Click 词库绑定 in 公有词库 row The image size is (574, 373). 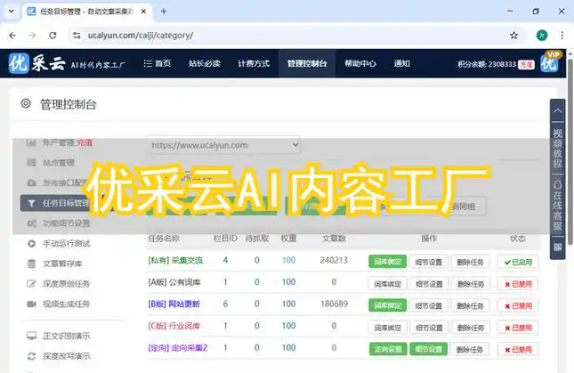point(387,284)
